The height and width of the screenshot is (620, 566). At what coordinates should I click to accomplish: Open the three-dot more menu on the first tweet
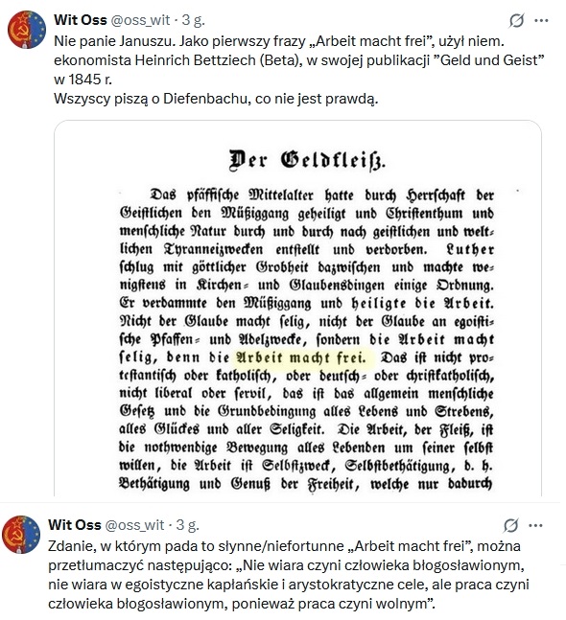pyautogui.click(x=541, y=20)
